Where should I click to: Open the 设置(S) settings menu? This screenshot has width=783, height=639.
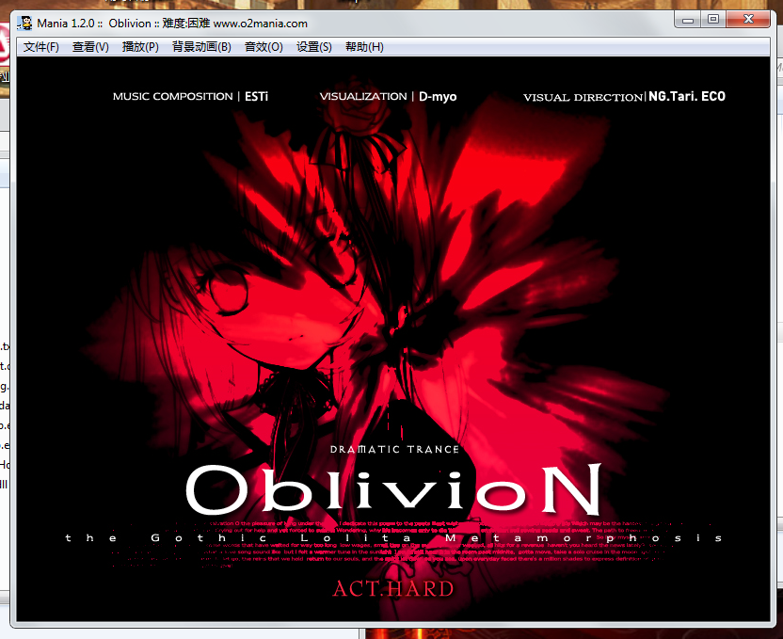pos(313,47)
